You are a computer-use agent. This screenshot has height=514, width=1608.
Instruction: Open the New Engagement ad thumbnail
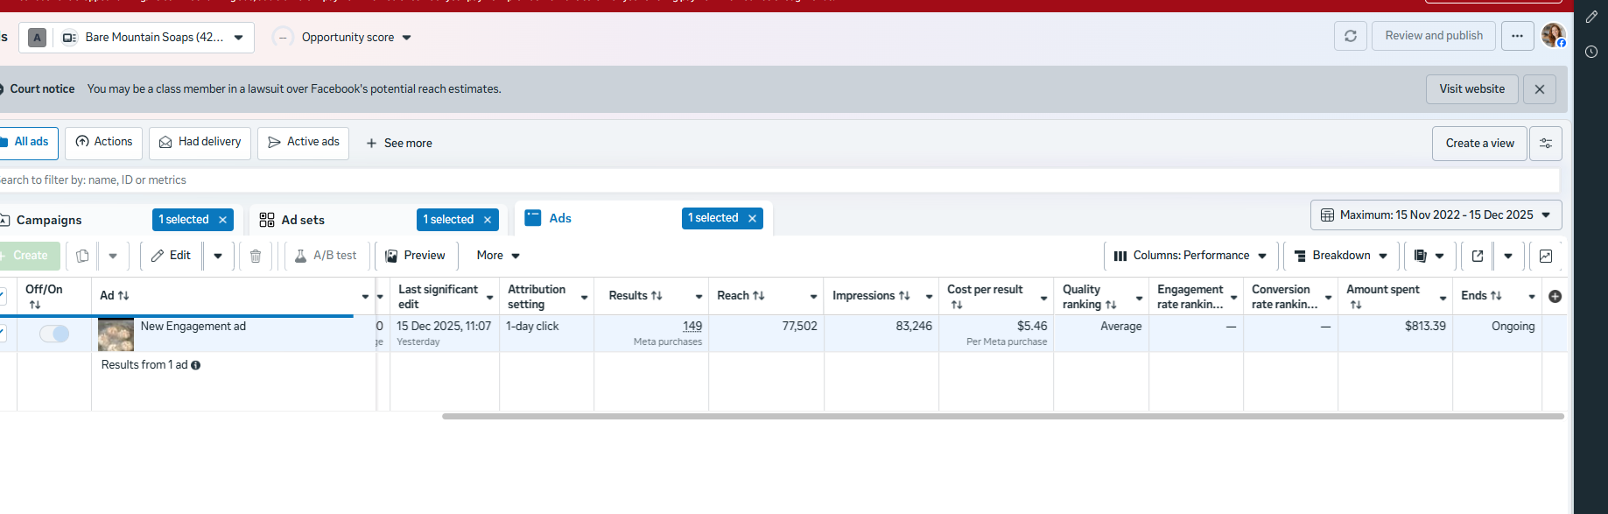[x=116, y=334]
